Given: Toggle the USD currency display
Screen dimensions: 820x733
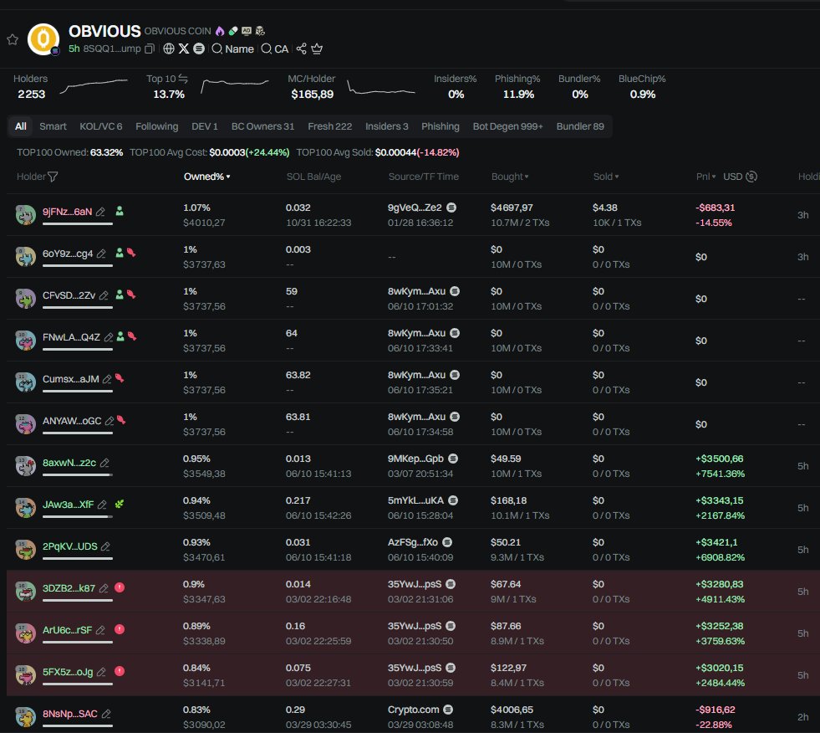Looking at the screenshot, I should coord(740,177).
